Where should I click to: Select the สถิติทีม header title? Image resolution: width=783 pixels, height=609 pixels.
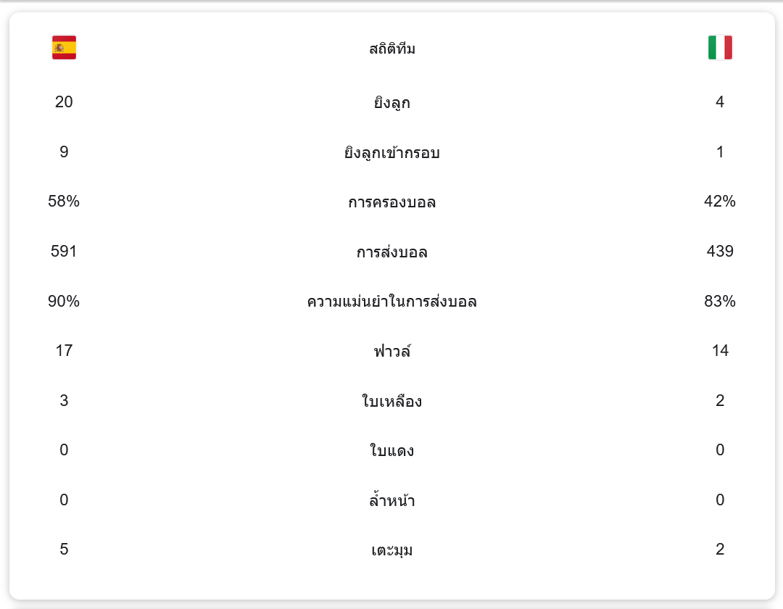tap(392, 49)
